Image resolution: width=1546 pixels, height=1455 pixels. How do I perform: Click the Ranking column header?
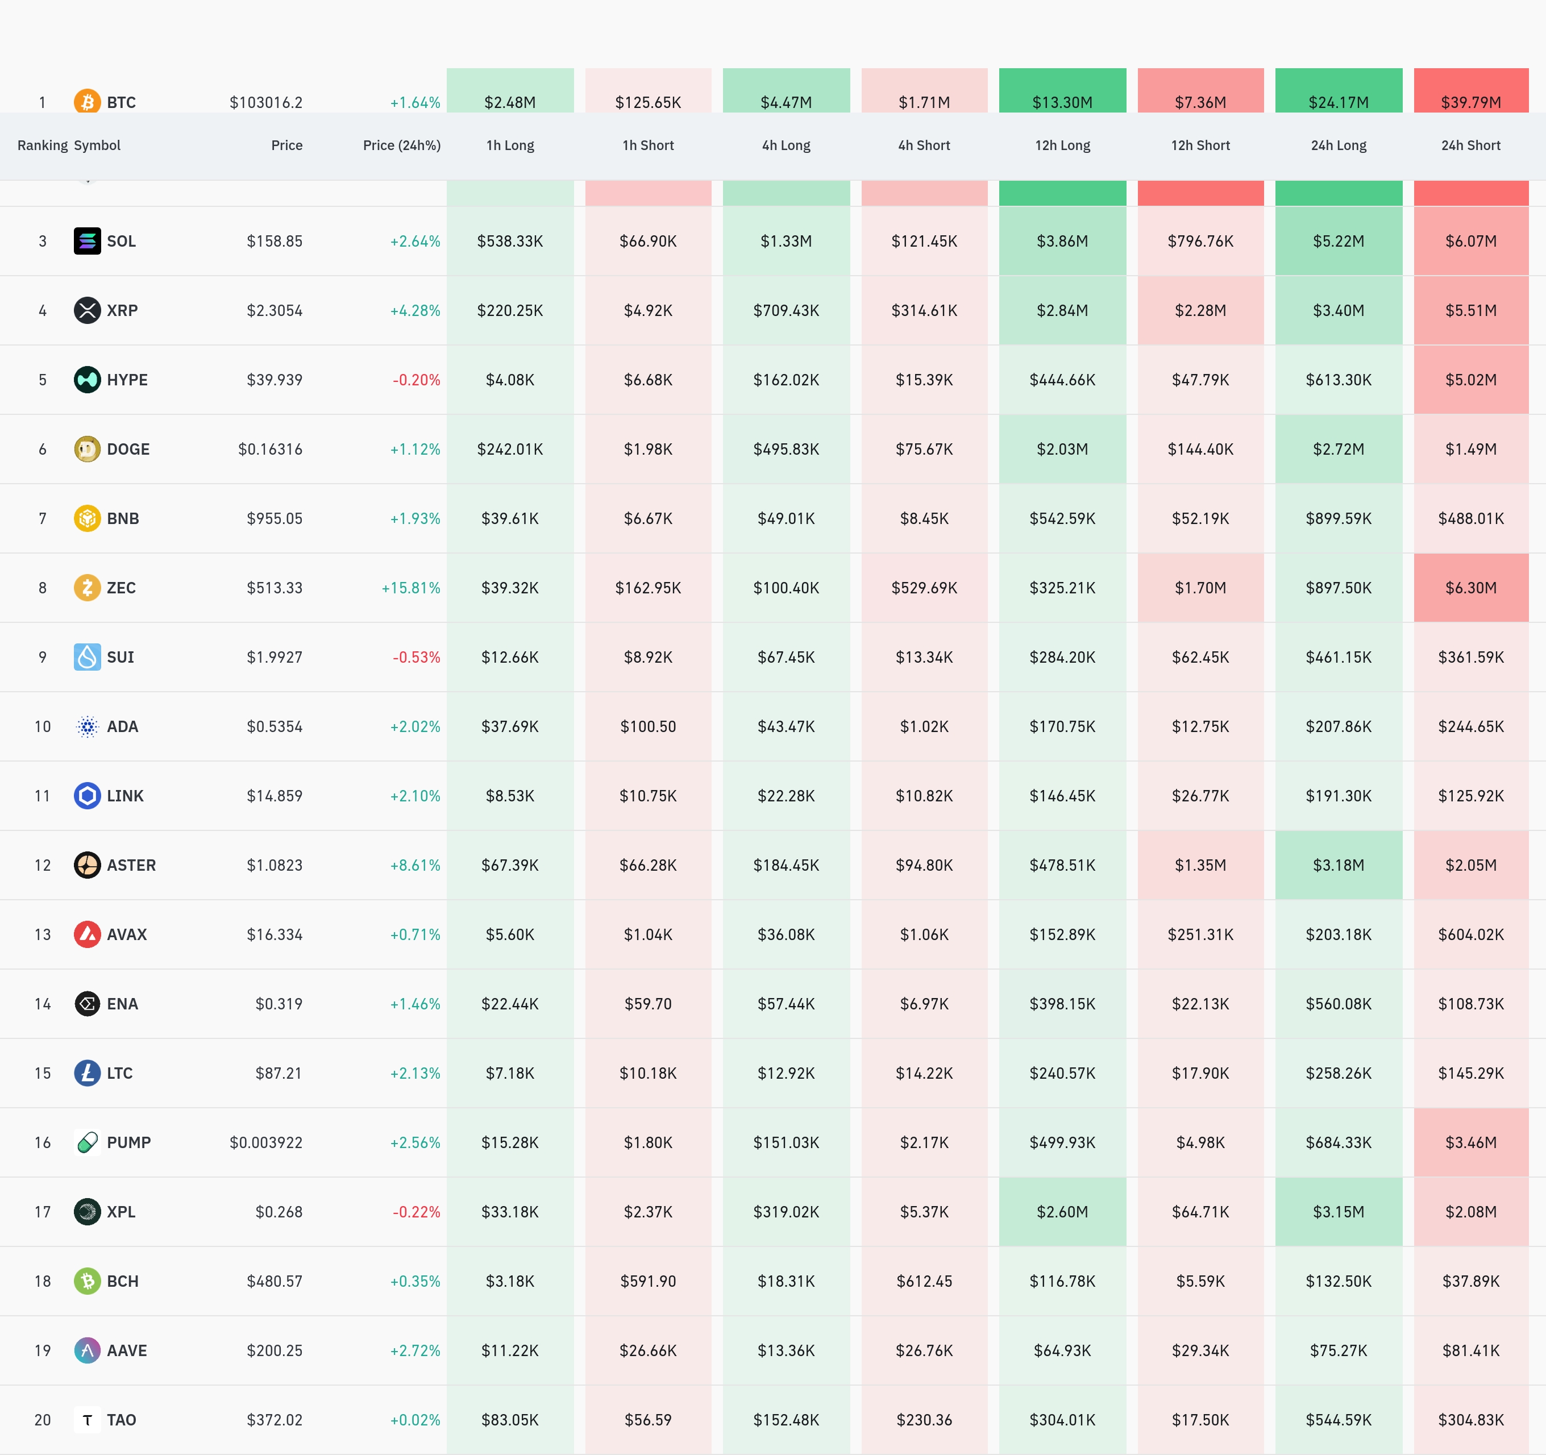[x=42, y=145]
